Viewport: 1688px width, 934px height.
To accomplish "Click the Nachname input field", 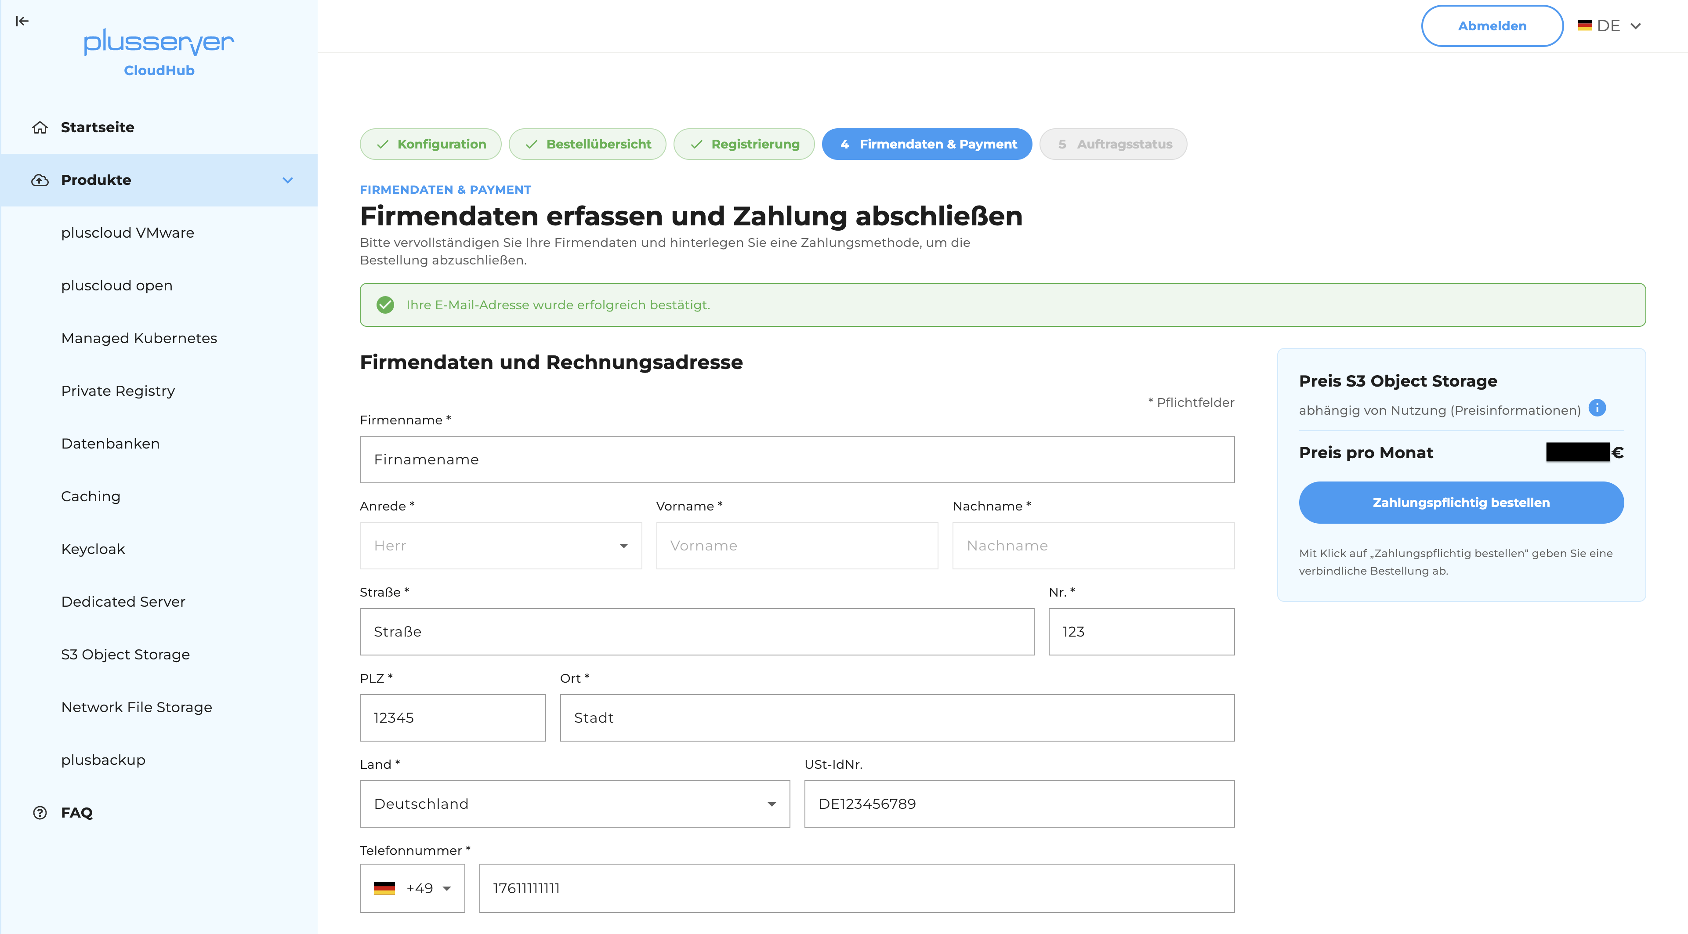I will [x=1093, y=545].
